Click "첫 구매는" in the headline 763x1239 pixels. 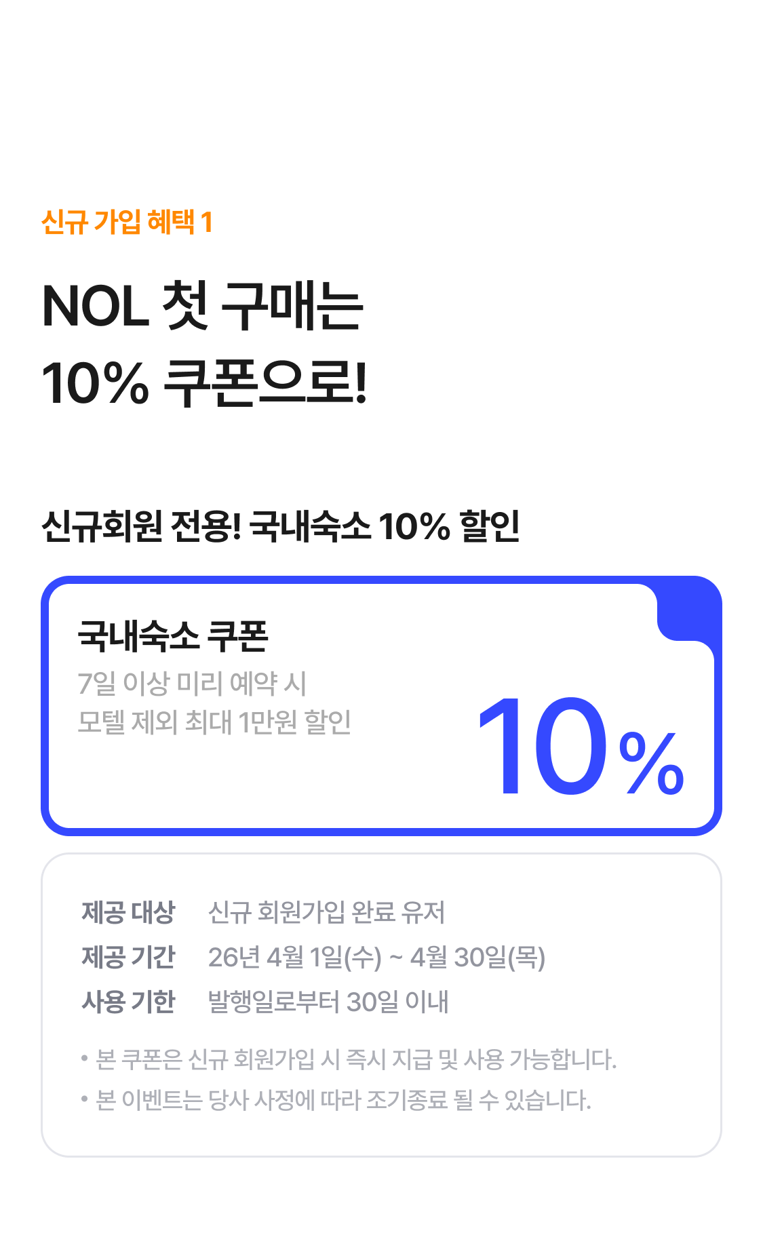(263, 307)
